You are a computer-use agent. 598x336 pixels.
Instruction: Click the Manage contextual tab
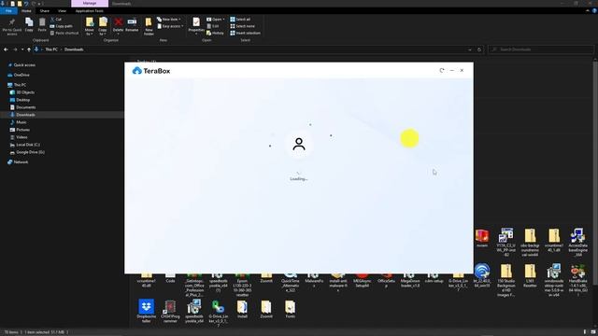click(x=90, y=4)
